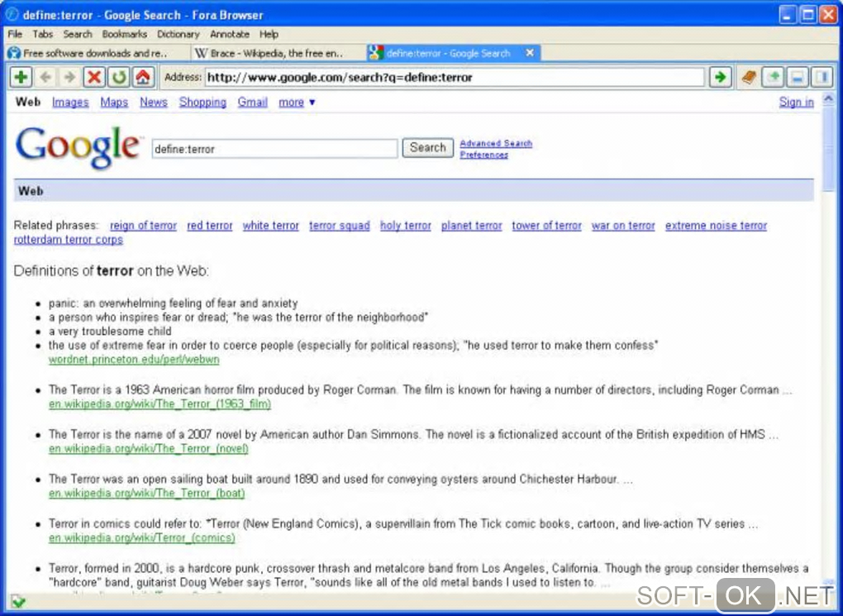Go to home page via the house icon

pos(142,78)
